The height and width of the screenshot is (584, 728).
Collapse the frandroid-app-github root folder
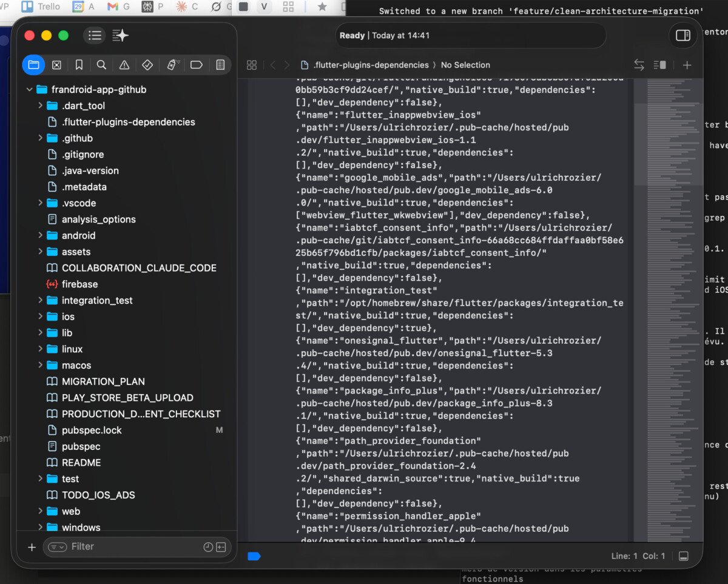29,90
